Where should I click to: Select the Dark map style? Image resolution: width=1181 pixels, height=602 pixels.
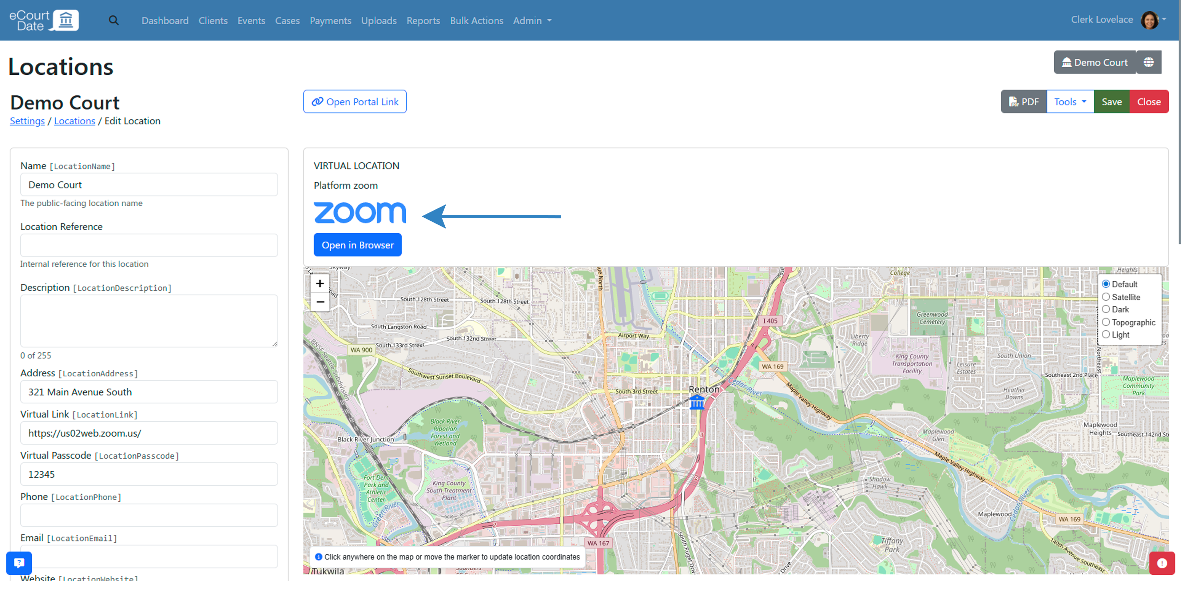coord(1106,310)
